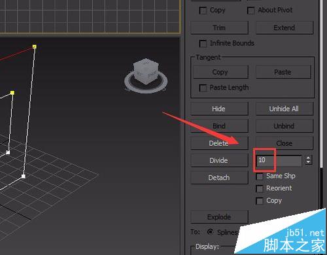The image size is (327, 255).
Task: Select the top yellow vertex on the spline
Action: coord(34,46)
